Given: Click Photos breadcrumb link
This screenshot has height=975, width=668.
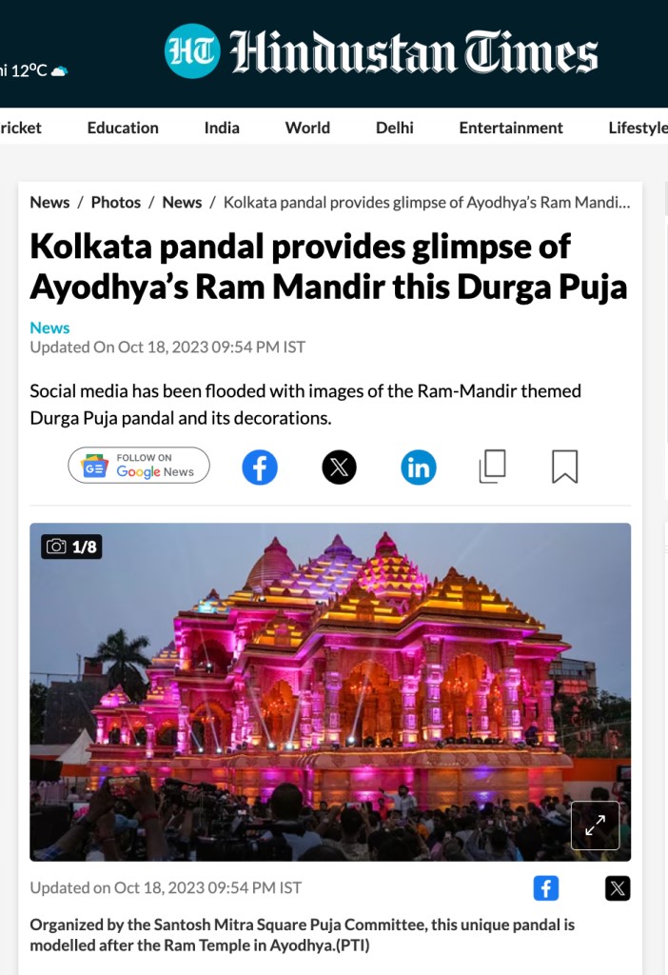Looking at the screenshot, I should 116,202.
